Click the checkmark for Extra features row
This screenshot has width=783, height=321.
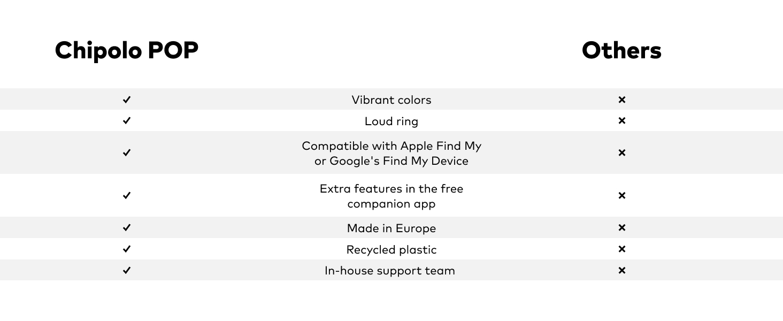click(x=127, y=196)
